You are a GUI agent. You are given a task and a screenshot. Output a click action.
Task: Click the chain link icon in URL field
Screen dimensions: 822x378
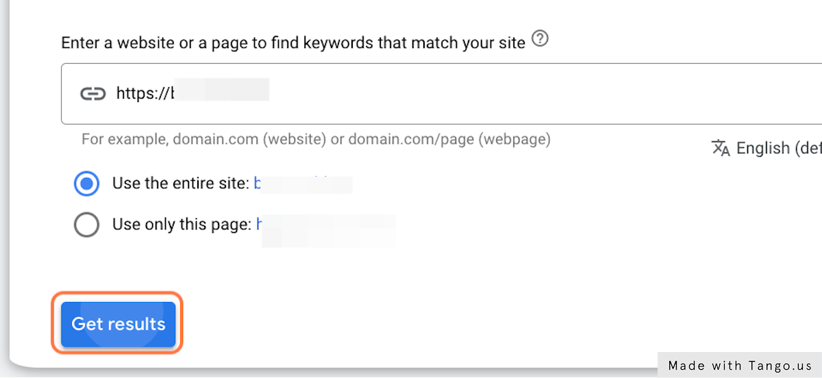click(93, 94)
